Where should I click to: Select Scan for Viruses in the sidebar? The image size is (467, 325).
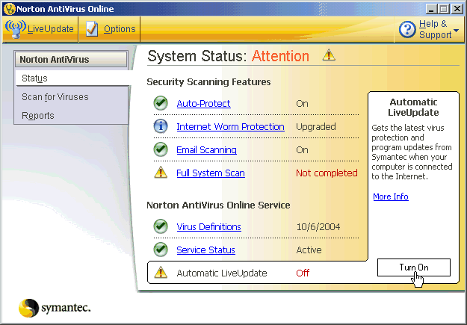(55, 96)
